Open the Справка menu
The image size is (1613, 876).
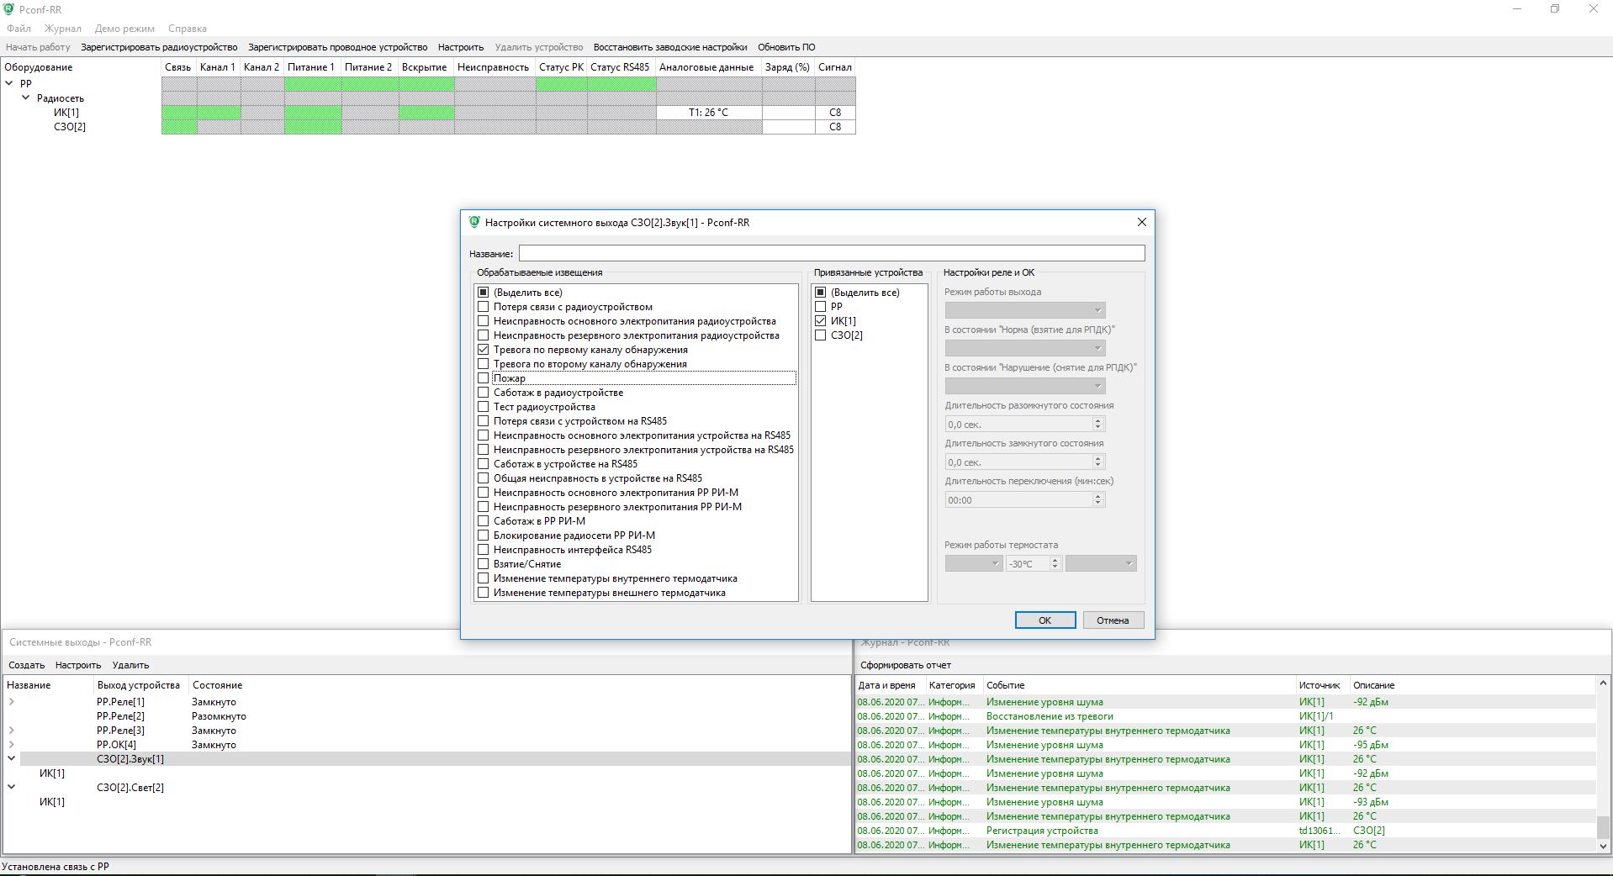[187, 29]
